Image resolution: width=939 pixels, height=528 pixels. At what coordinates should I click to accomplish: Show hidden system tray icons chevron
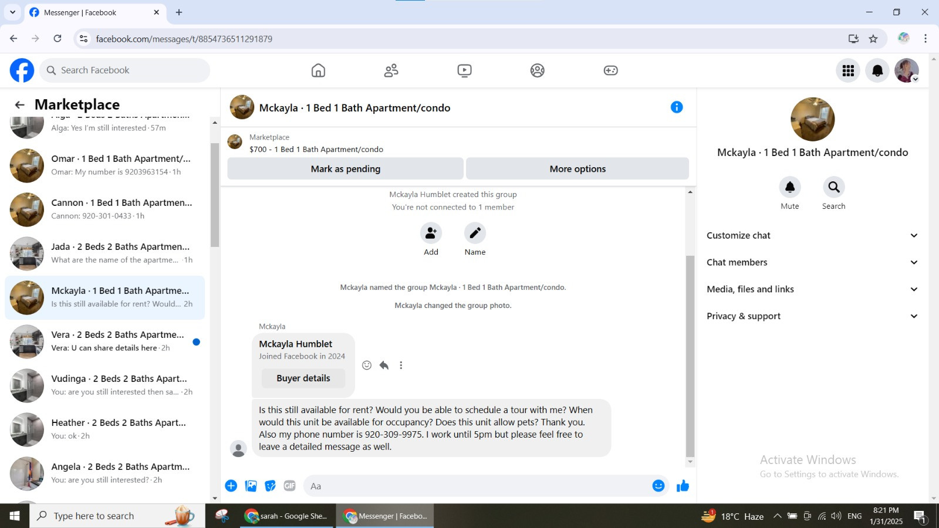pos(777,516)
